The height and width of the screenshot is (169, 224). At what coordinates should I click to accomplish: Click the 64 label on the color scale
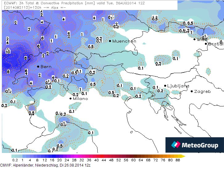pyautogui.click(x=141, y=160)
